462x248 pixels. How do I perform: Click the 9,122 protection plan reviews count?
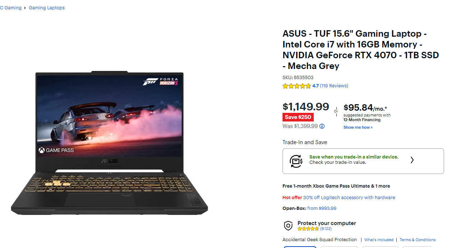[326, 229]
